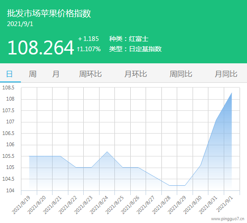247x223 pixels.
Task: Switch to the 周 weekly tab
Action: tap(33, 74)
